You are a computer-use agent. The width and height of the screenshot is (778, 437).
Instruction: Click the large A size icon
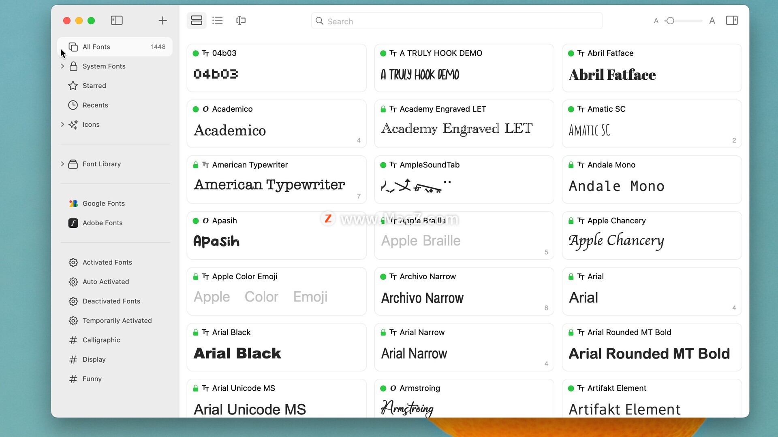coord(712,21)
